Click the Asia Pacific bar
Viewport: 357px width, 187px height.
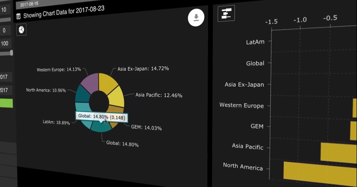click(x=338, y=153)
